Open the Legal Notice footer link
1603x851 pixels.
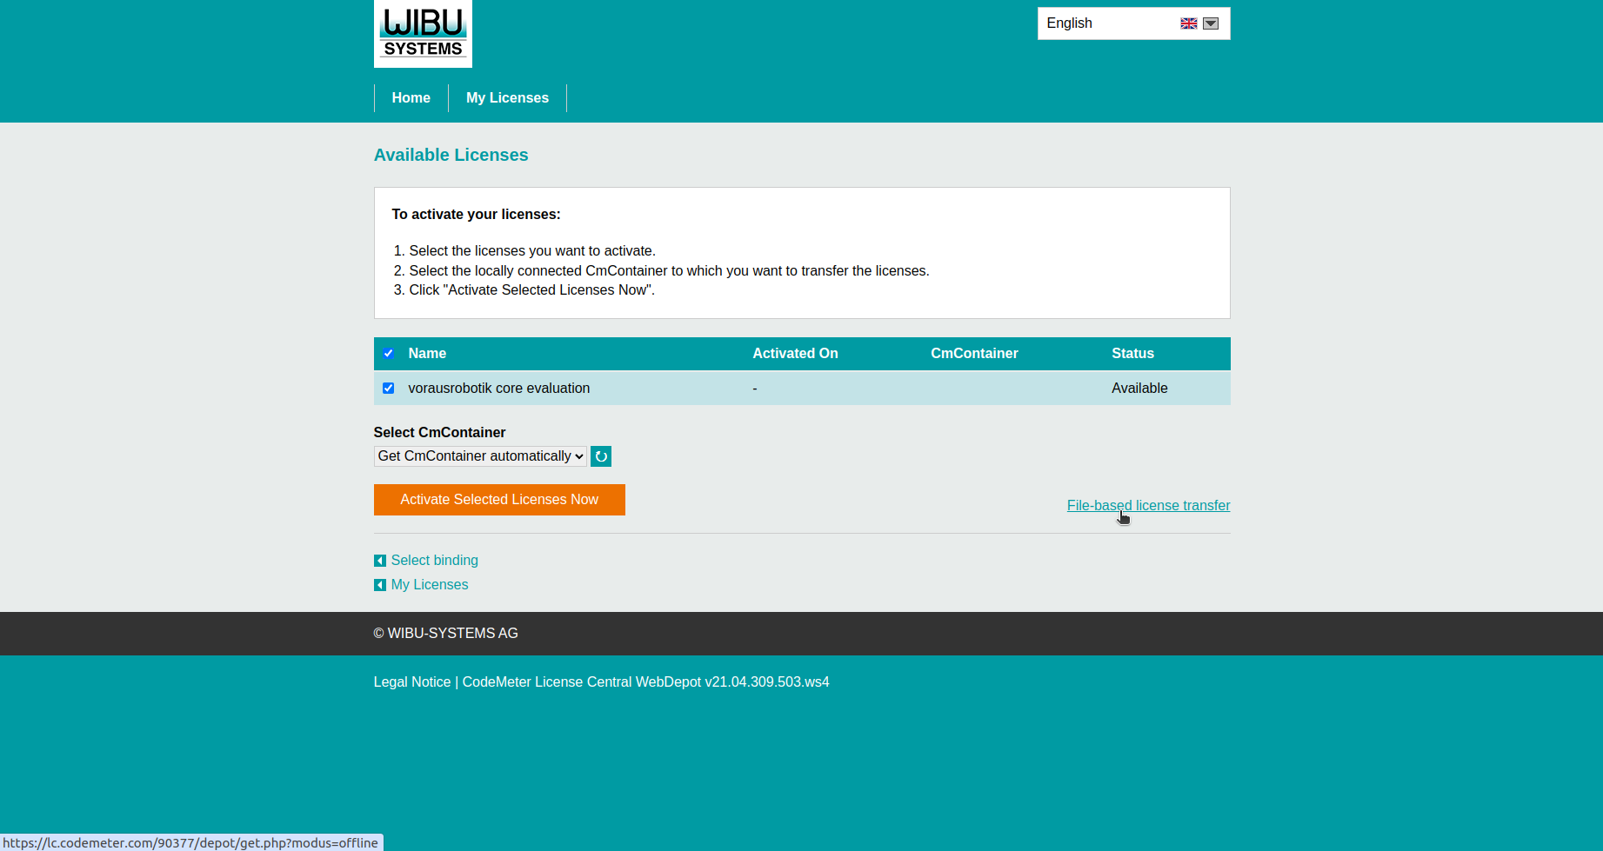point(412,682)
